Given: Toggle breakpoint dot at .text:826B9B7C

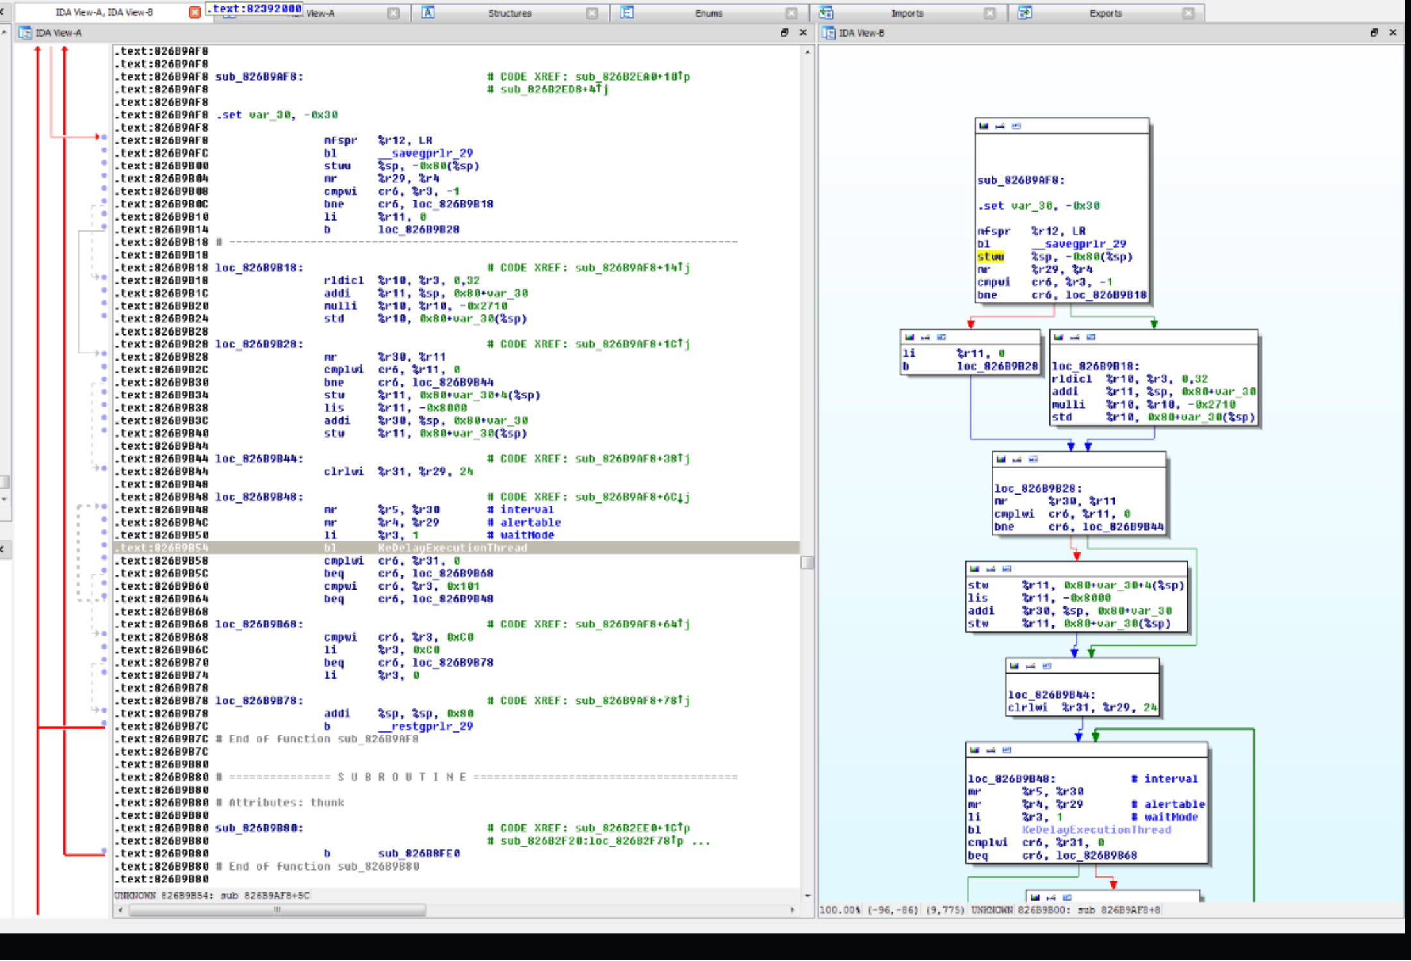Looking at the screenshot, I should (104, 724).
